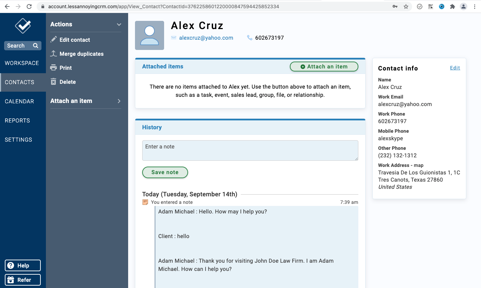Click the green Attach an item button

click(324, 67)
